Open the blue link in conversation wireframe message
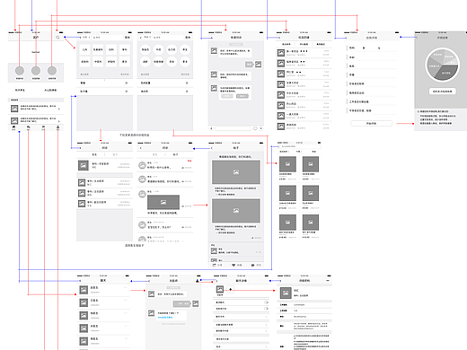 (165, 318)
